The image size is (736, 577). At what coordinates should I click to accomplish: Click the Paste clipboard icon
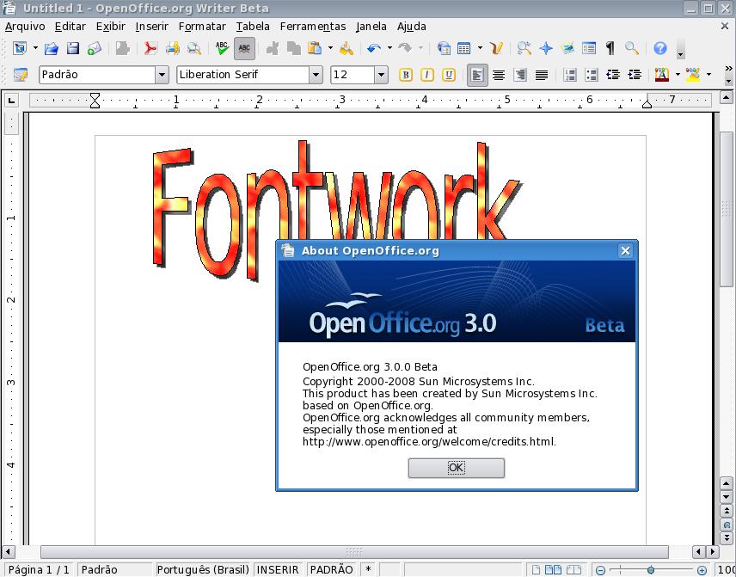point(315,48)
